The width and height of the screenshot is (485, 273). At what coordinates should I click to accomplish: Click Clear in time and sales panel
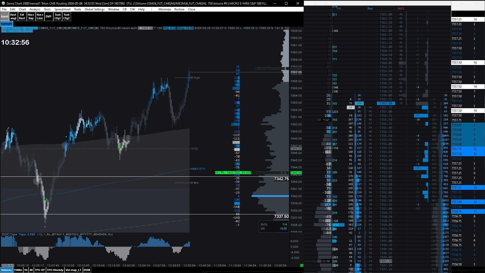[456, 3]
